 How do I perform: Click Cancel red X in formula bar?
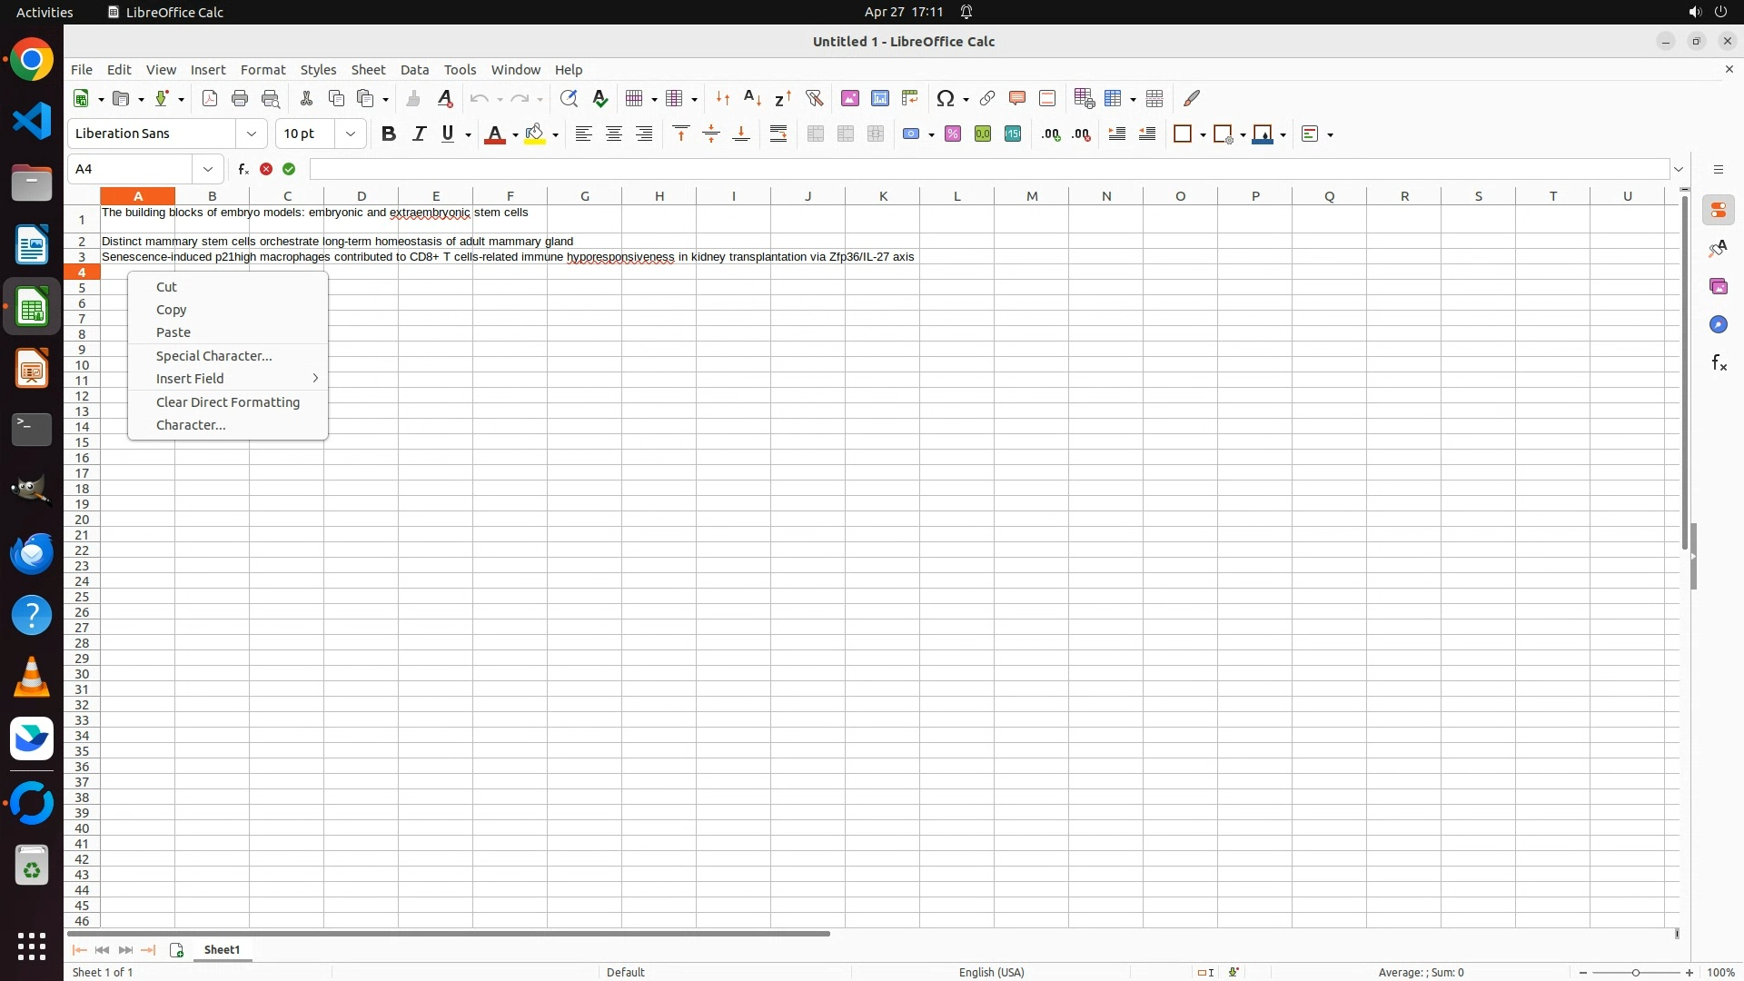click(x=266, y=169)
